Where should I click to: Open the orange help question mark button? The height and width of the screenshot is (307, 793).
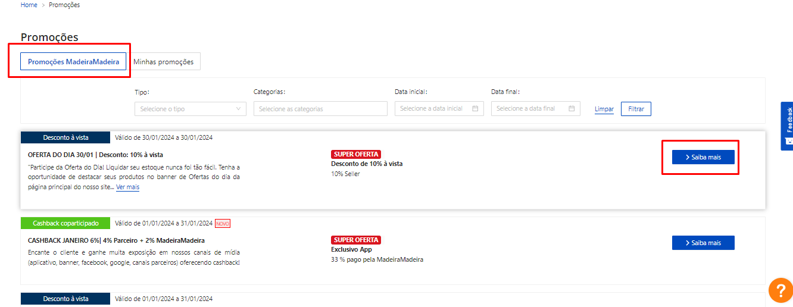pos(780,290)
